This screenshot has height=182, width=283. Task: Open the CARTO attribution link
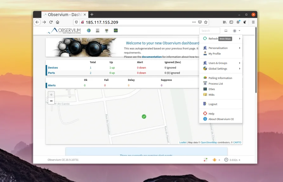pyautogui.click(x=237, y=142)
